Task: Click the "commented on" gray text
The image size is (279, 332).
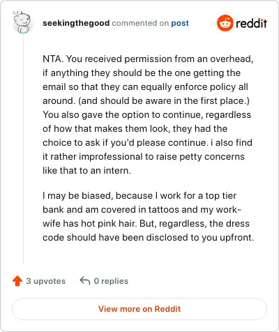Action: (x=140, y=23)
